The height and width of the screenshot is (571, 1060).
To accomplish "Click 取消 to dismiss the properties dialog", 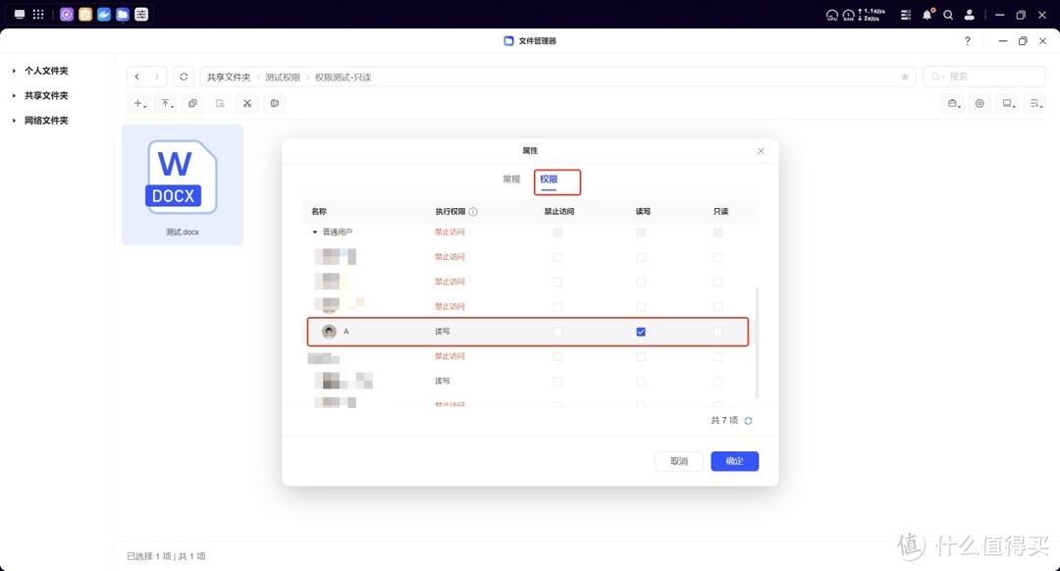I will coord(678,460).
